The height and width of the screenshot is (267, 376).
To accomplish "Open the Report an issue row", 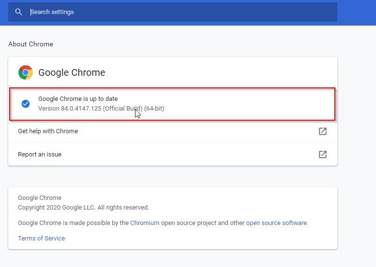I will [173, 155].
